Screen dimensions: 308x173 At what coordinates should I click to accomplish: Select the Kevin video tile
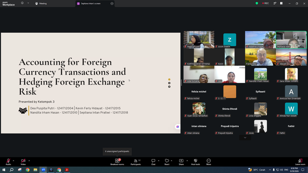tap(230, 57)
